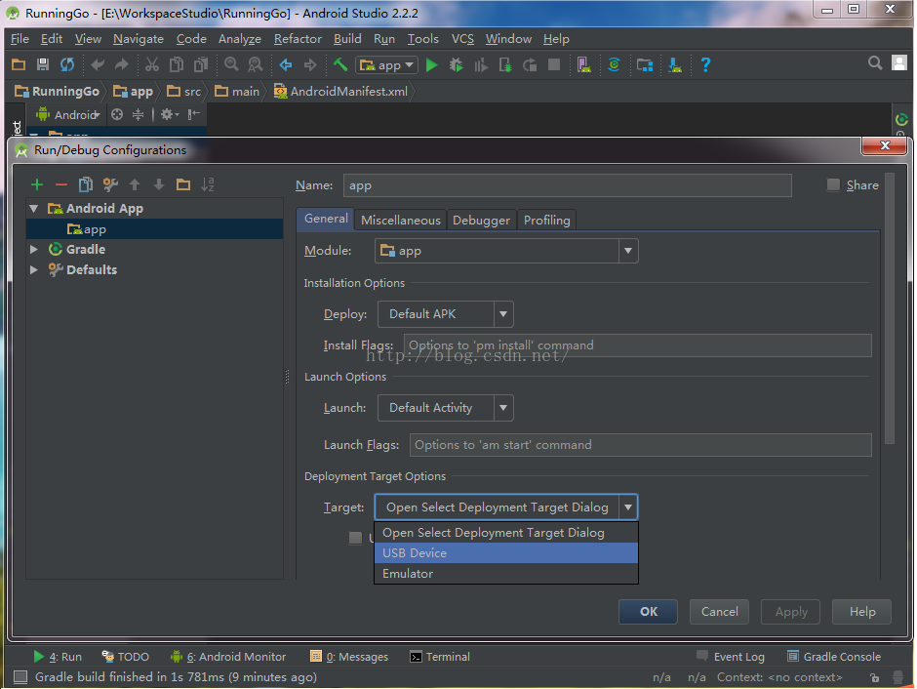
Task: Expand the Gradle tree node
Action: tap(34, 249)
